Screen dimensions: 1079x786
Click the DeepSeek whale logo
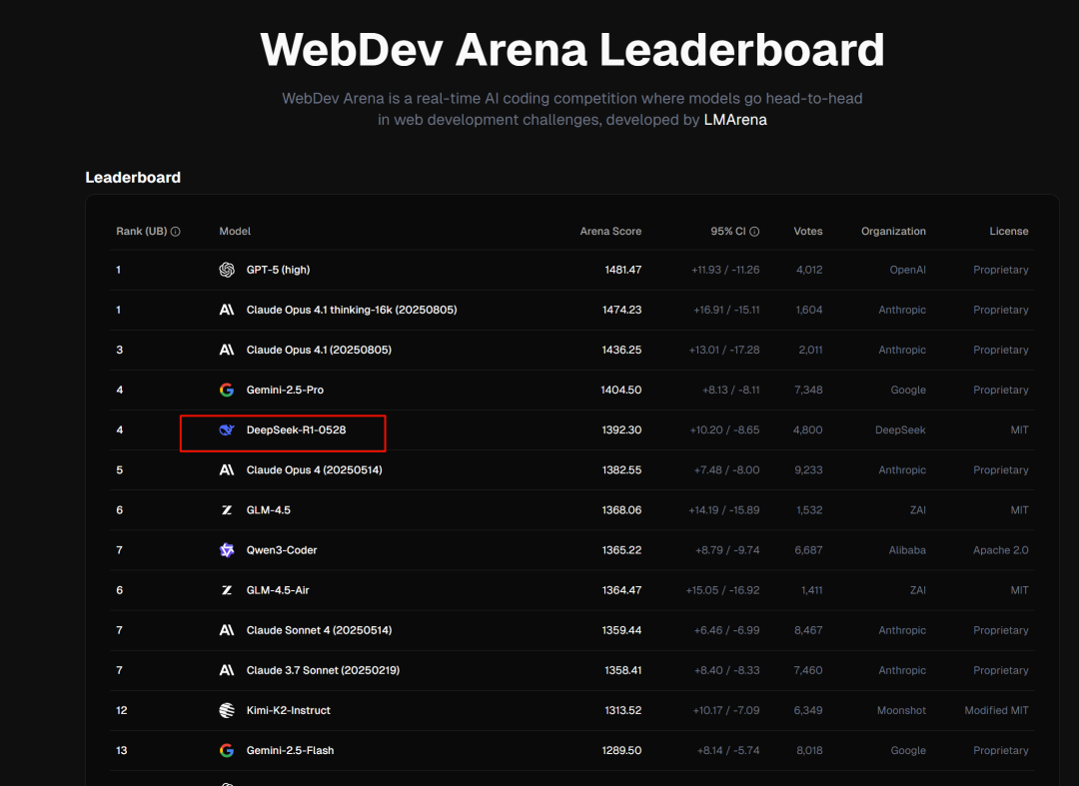point(227,429)
